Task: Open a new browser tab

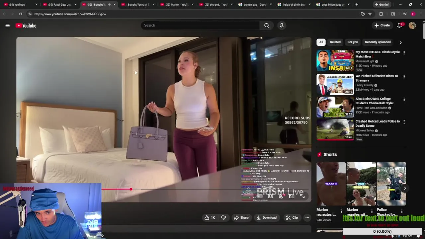Action: point(357,5)
